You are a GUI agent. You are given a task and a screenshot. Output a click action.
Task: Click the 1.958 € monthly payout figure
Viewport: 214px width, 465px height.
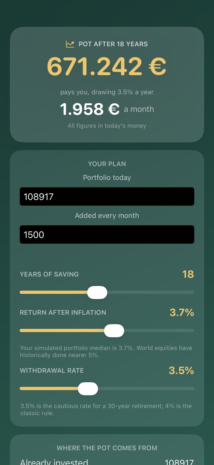[x=90, y=109]
